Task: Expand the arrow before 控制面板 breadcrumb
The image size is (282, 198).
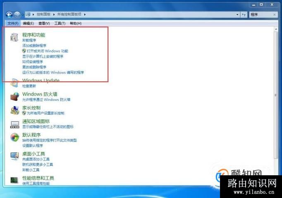Action: [33, 14]
